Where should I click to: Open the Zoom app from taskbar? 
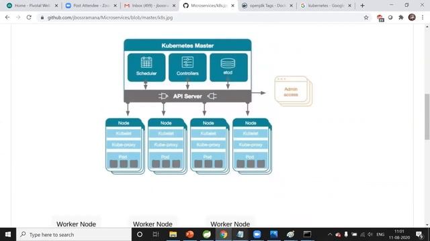257,234
